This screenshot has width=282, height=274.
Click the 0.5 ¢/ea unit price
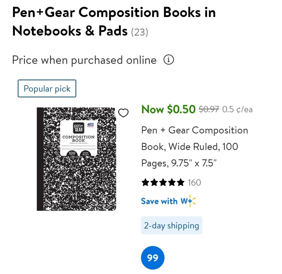(237, 109)
